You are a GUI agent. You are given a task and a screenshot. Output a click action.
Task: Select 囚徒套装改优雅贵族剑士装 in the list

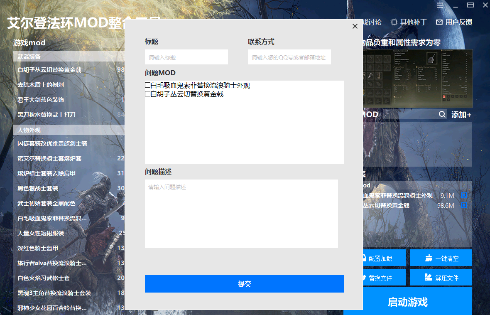pos(52,143)
